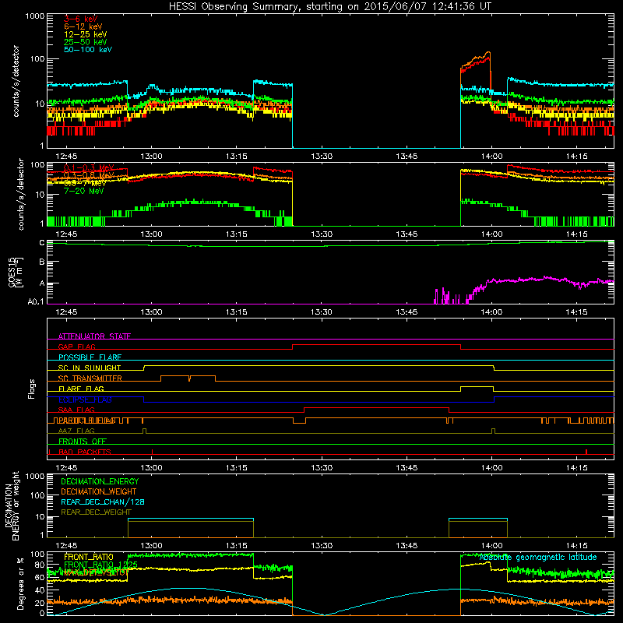
Task: Select the 7-20 MeV legend label
Action: pos(84,191)
